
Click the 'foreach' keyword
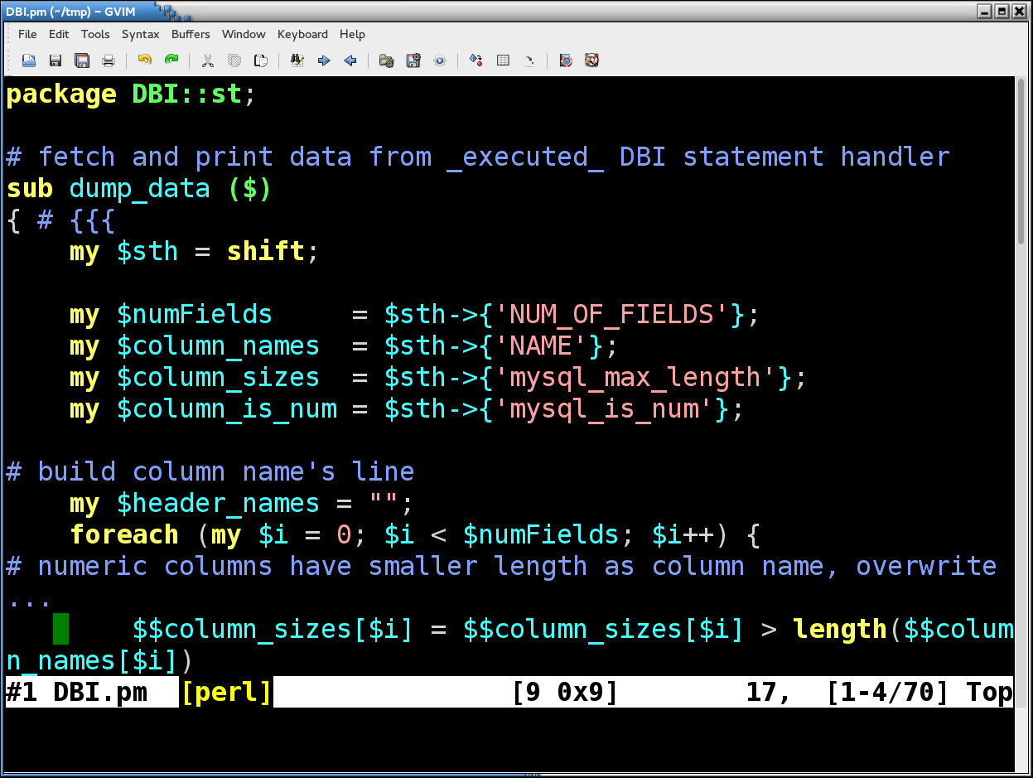click(124, 534)
